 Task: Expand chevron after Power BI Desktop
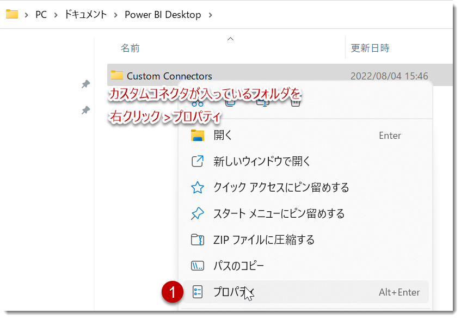(x=210, y=15)
